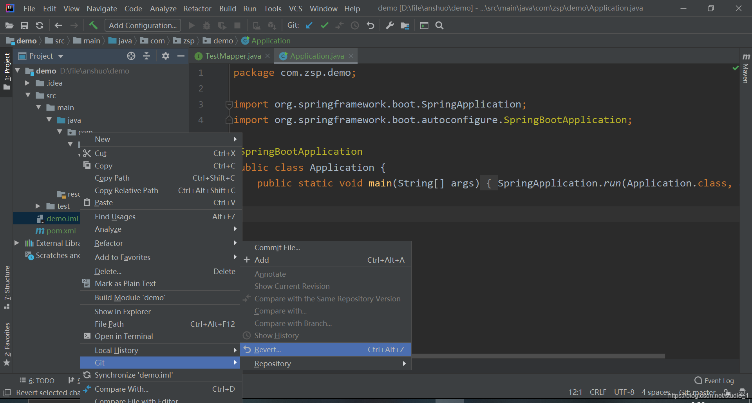Click Save All toolbar icon
The width and height of the screenshot is (752, 403).
coord(24,25)
